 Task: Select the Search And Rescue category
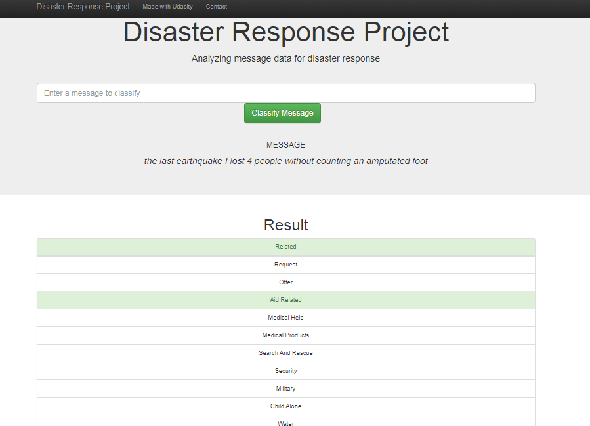click(285, 353)
